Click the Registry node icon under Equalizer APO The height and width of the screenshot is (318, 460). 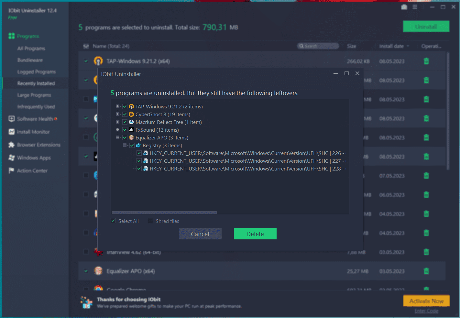(x=138, y=145)
